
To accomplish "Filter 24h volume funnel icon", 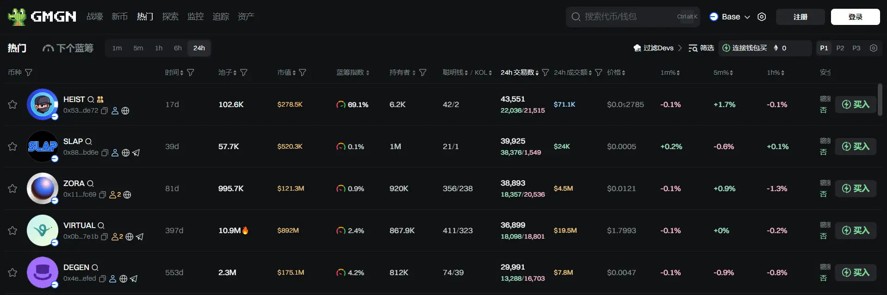I will pos(599,72).
